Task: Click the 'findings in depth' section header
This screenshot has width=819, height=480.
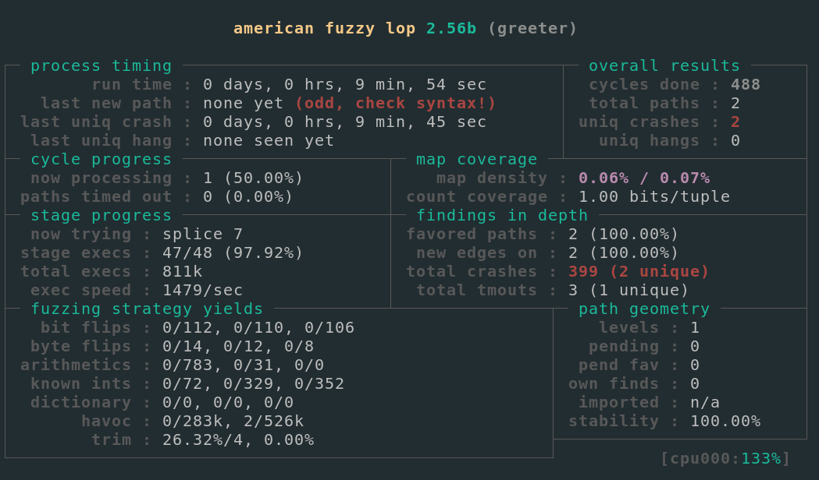Action: tap(501, 216)
